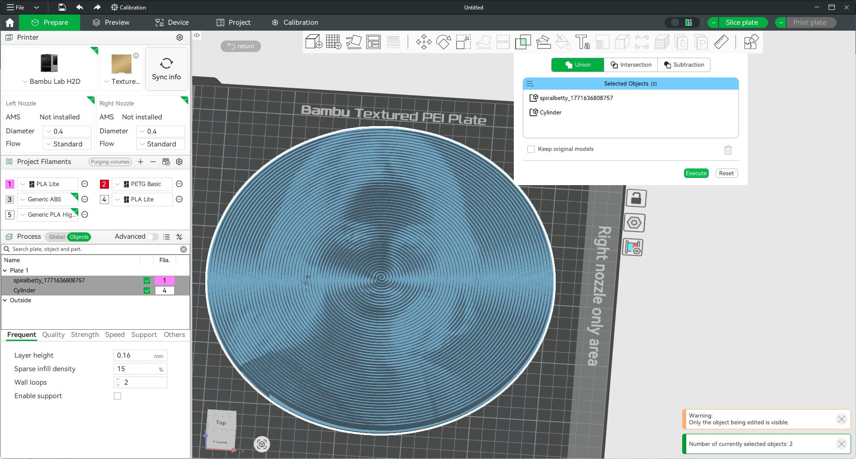Open the Text shape tool
856x459 pixels.
582,42
